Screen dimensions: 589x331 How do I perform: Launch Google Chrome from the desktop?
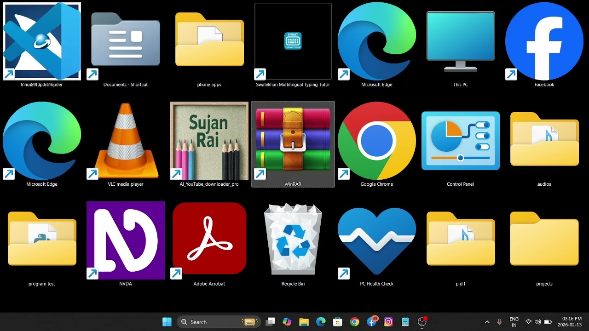tap(377, 144)
